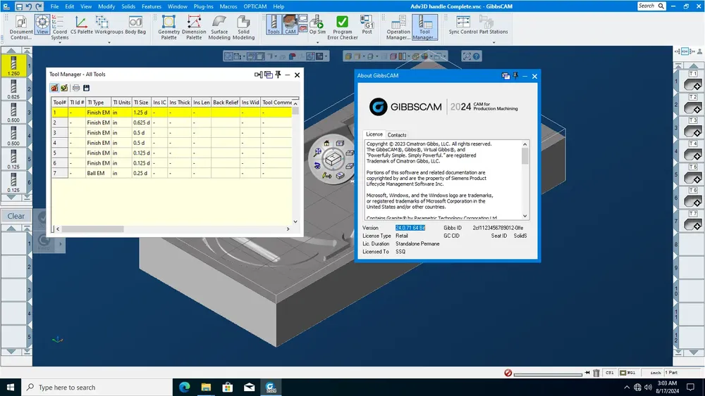705x396 pixels.
Task: Open the Geometry Palette
Action: coord(168,27)
